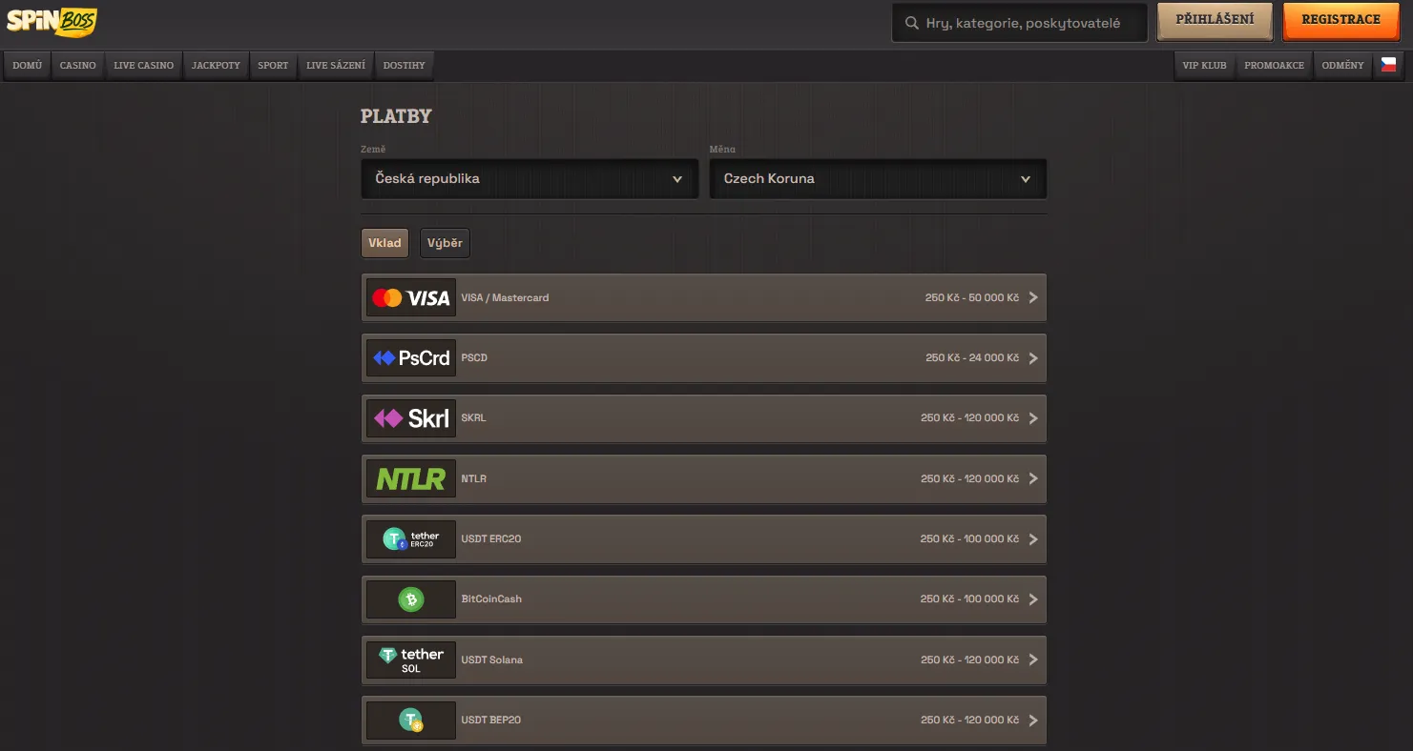Viewport: 1413px width, 751px height.
Task: Expand the USDT ERC20 row arrow
Action: click(1033, 539)
